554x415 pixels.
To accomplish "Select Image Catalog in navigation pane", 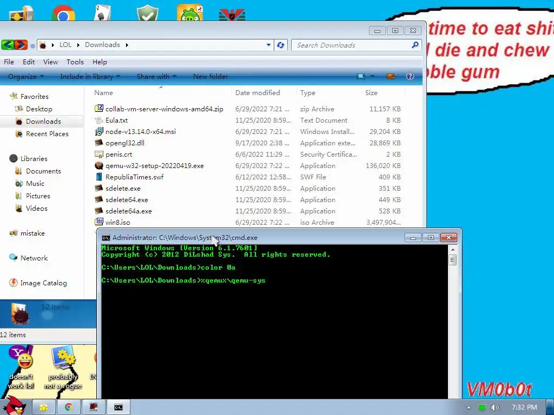I will (43, 283).
